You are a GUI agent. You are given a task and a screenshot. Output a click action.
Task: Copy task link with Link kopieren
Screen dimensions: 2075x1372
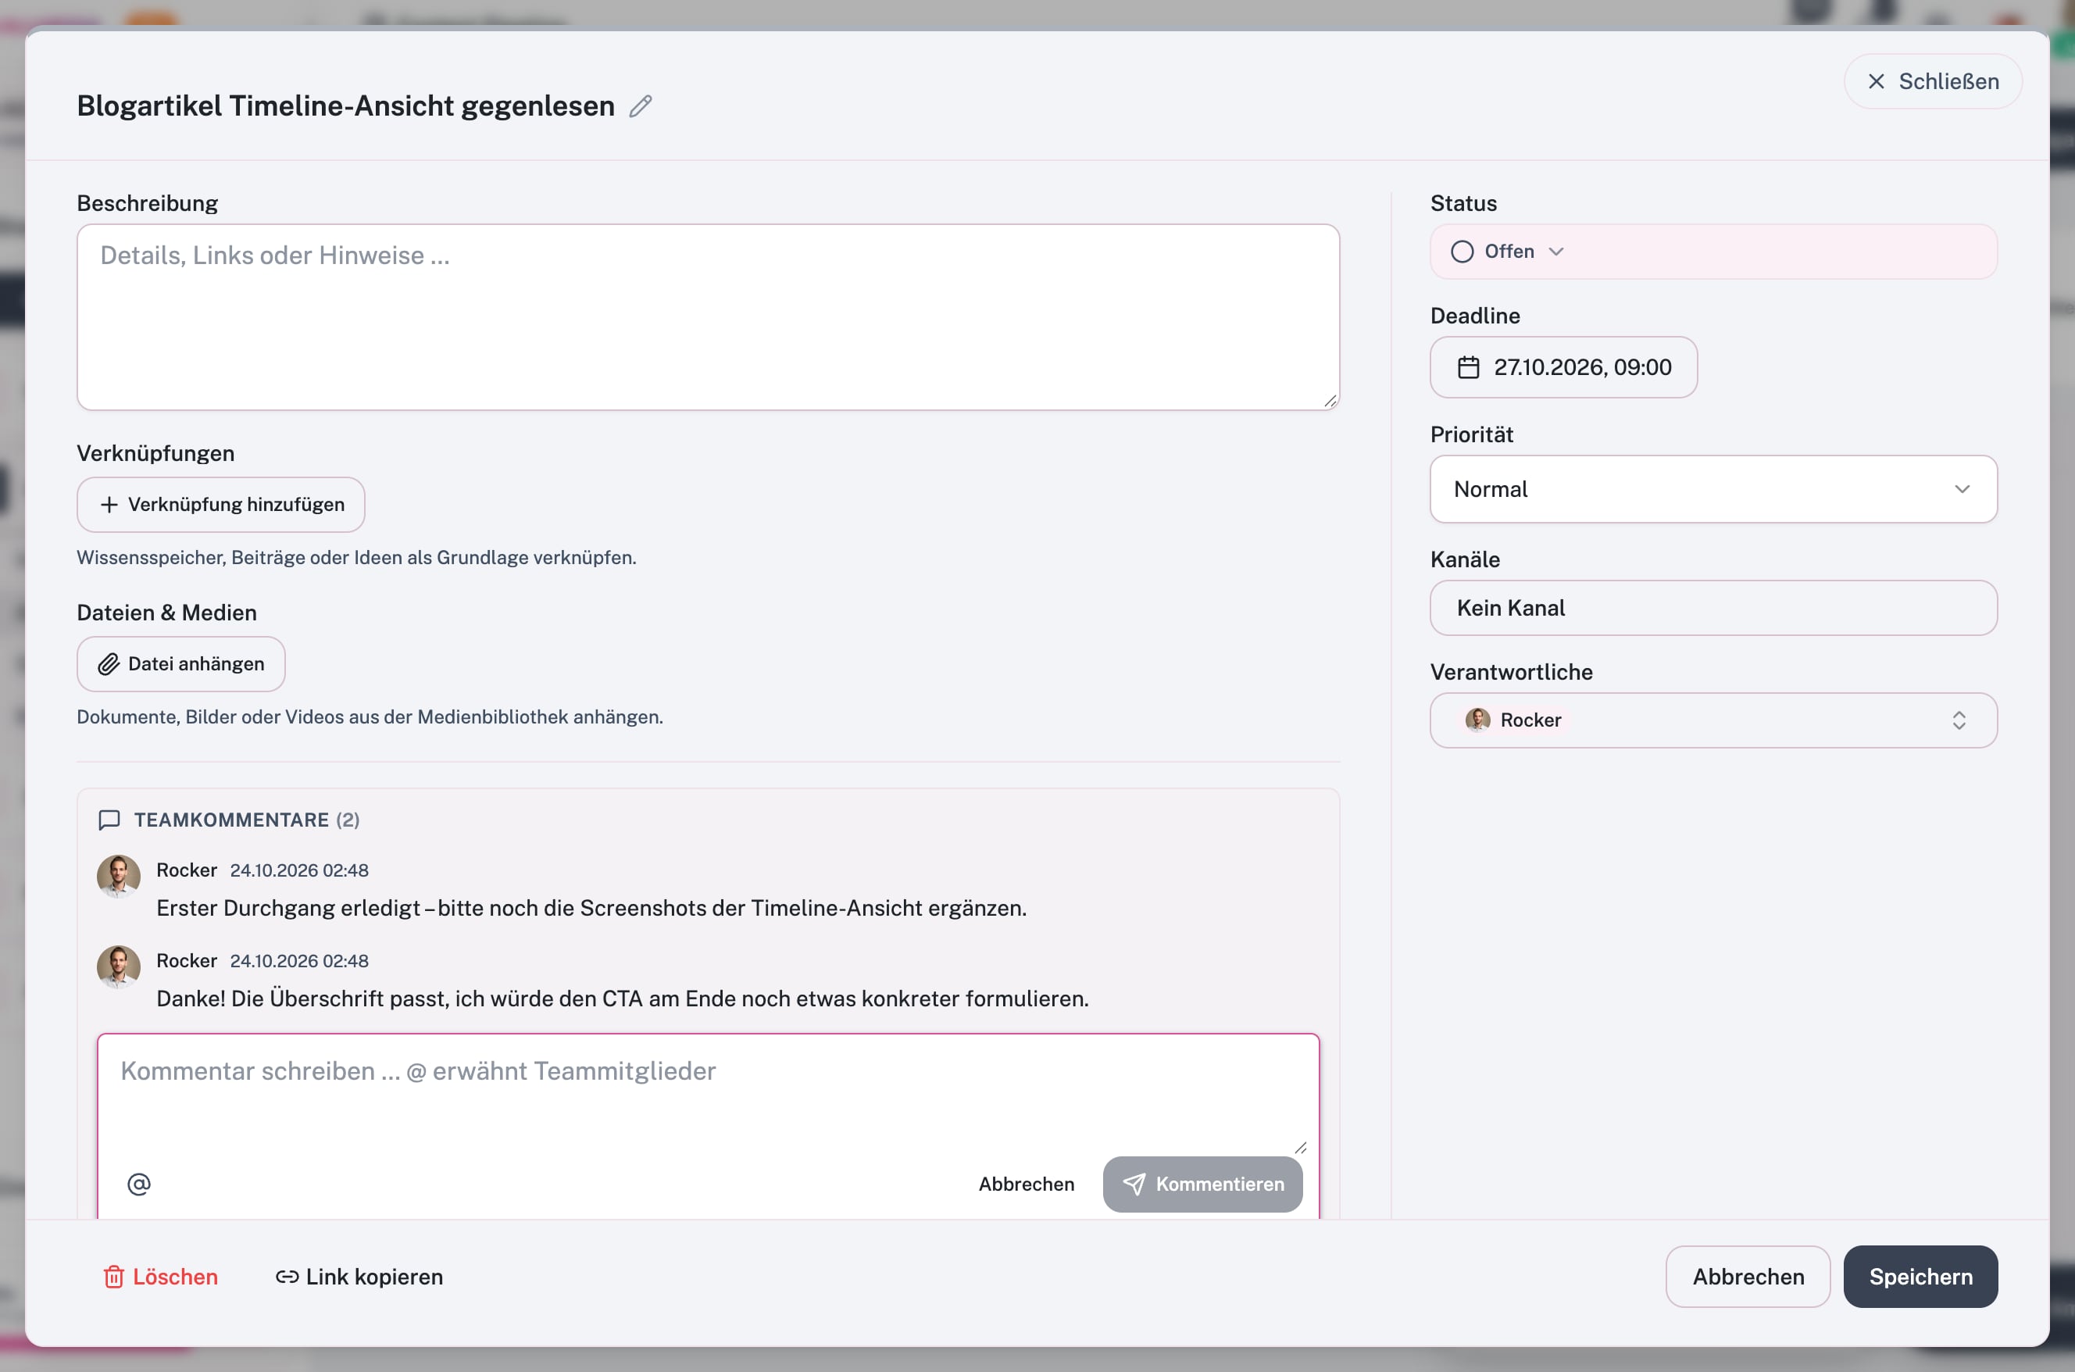coord(359,1277)
